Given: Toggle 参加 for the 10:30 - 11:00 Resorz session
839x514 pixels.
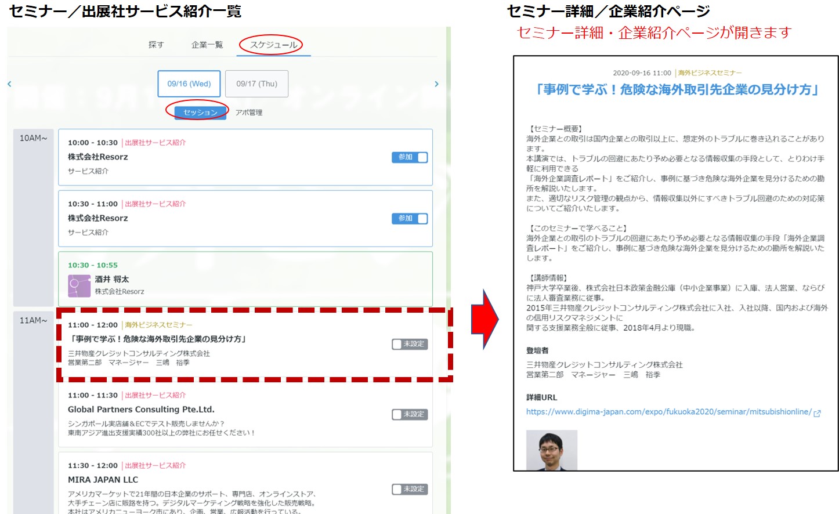Looking at the screenshot, I should tap(410, 219).
